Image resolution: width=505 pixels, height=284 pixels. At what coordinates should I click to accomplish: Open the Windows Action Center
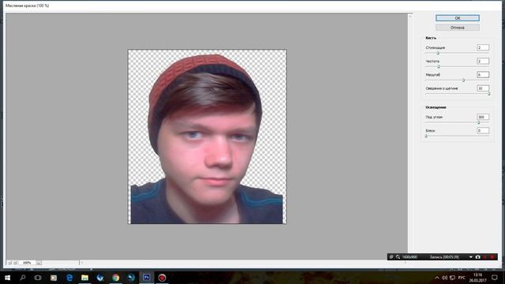[x=495, y=278]
